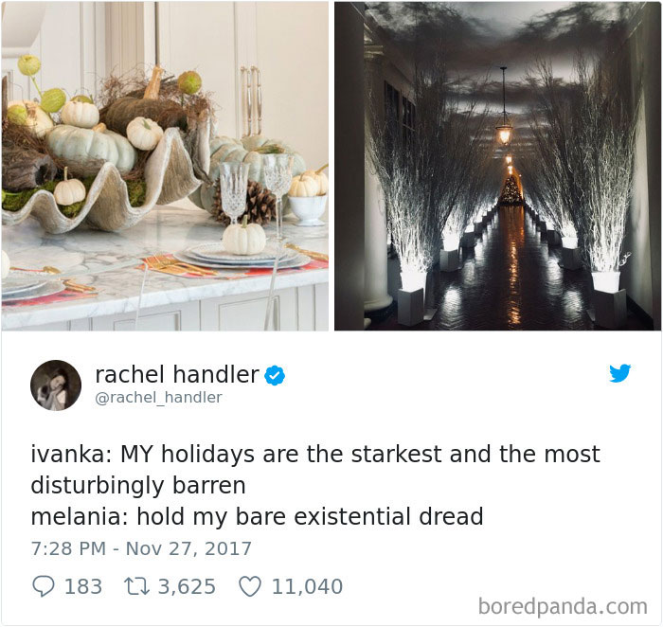Like the tweet with the heart icon

point(250,586)
